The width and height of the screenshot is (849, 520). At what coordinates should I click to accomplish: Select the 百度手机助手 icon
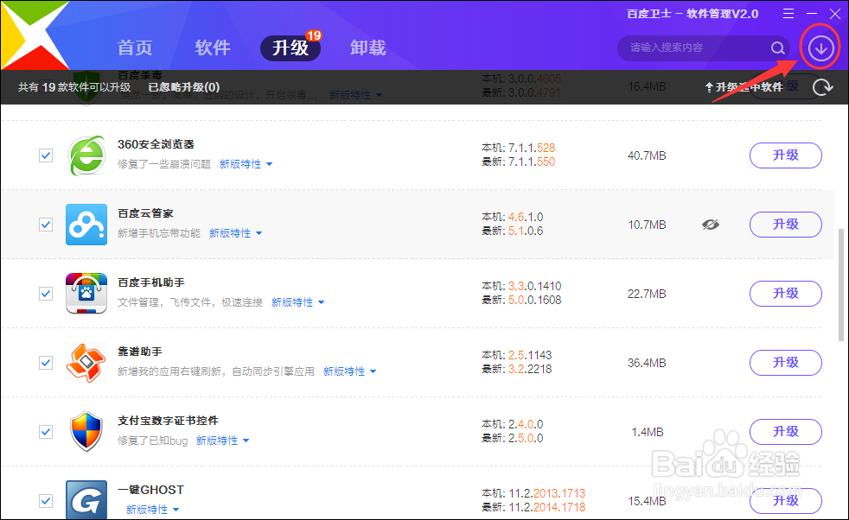(x=86, y=293)
